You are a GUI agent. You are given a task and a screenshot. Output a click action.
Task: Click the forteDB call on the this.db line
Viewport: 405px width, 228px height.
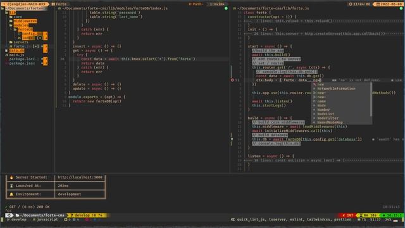pyautogui.click(x=323, y=139)
